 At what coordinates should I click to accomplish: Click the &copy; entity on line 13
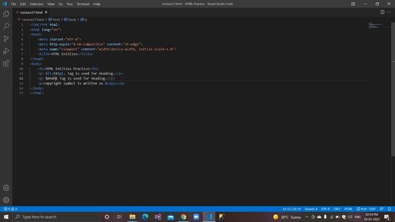click(x=110, y=83)
